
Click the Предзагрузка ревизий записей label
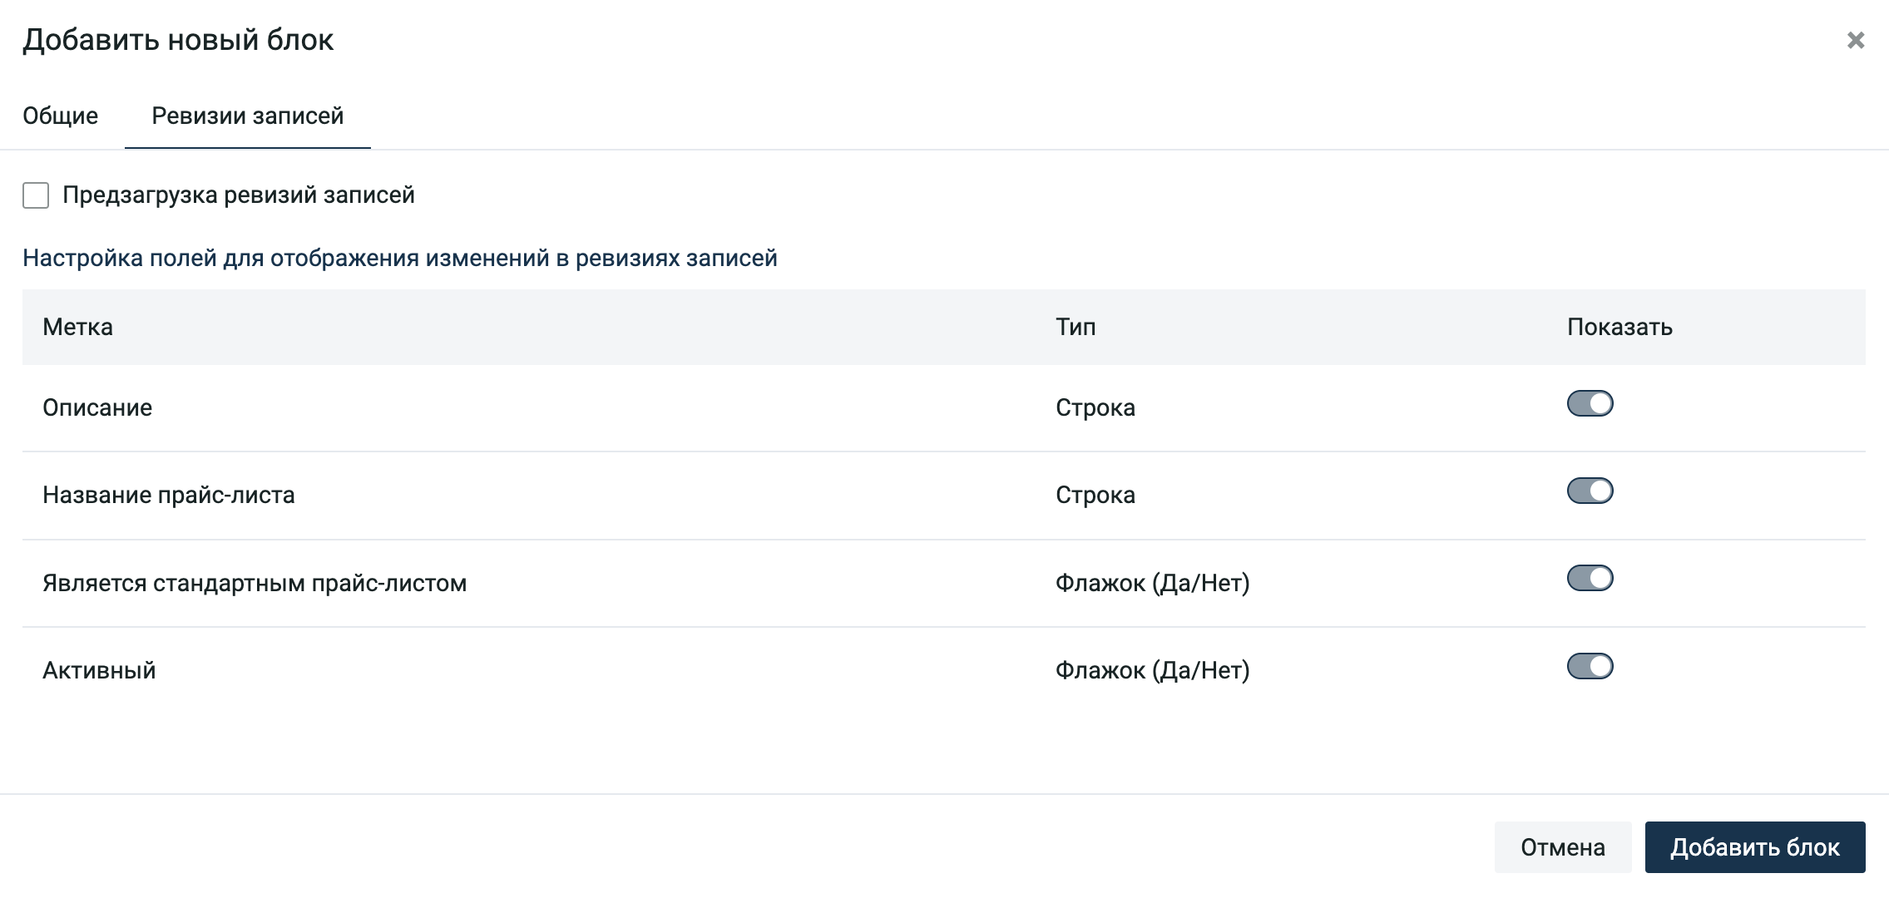click(239, 195)
